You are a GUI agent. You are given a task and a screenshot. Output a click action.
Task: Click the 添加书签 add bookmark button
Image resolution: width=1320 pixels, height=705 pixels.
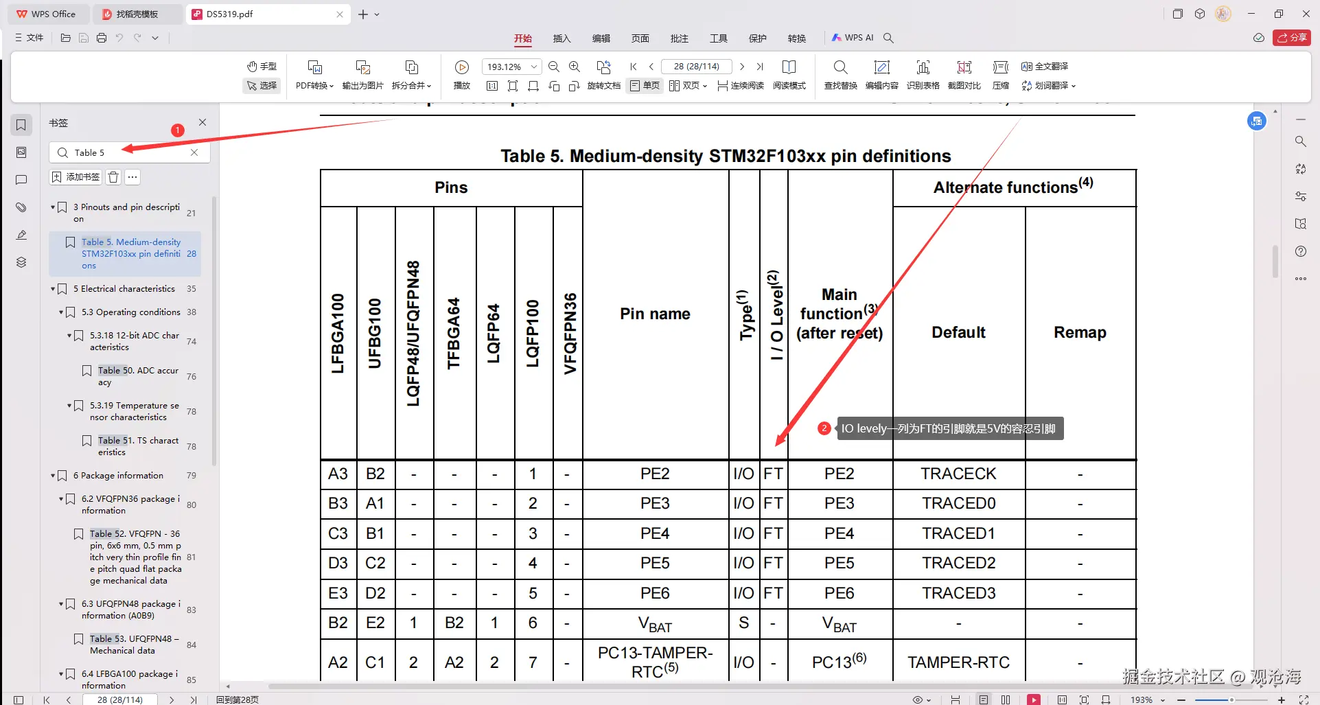[x=76, y=177]
